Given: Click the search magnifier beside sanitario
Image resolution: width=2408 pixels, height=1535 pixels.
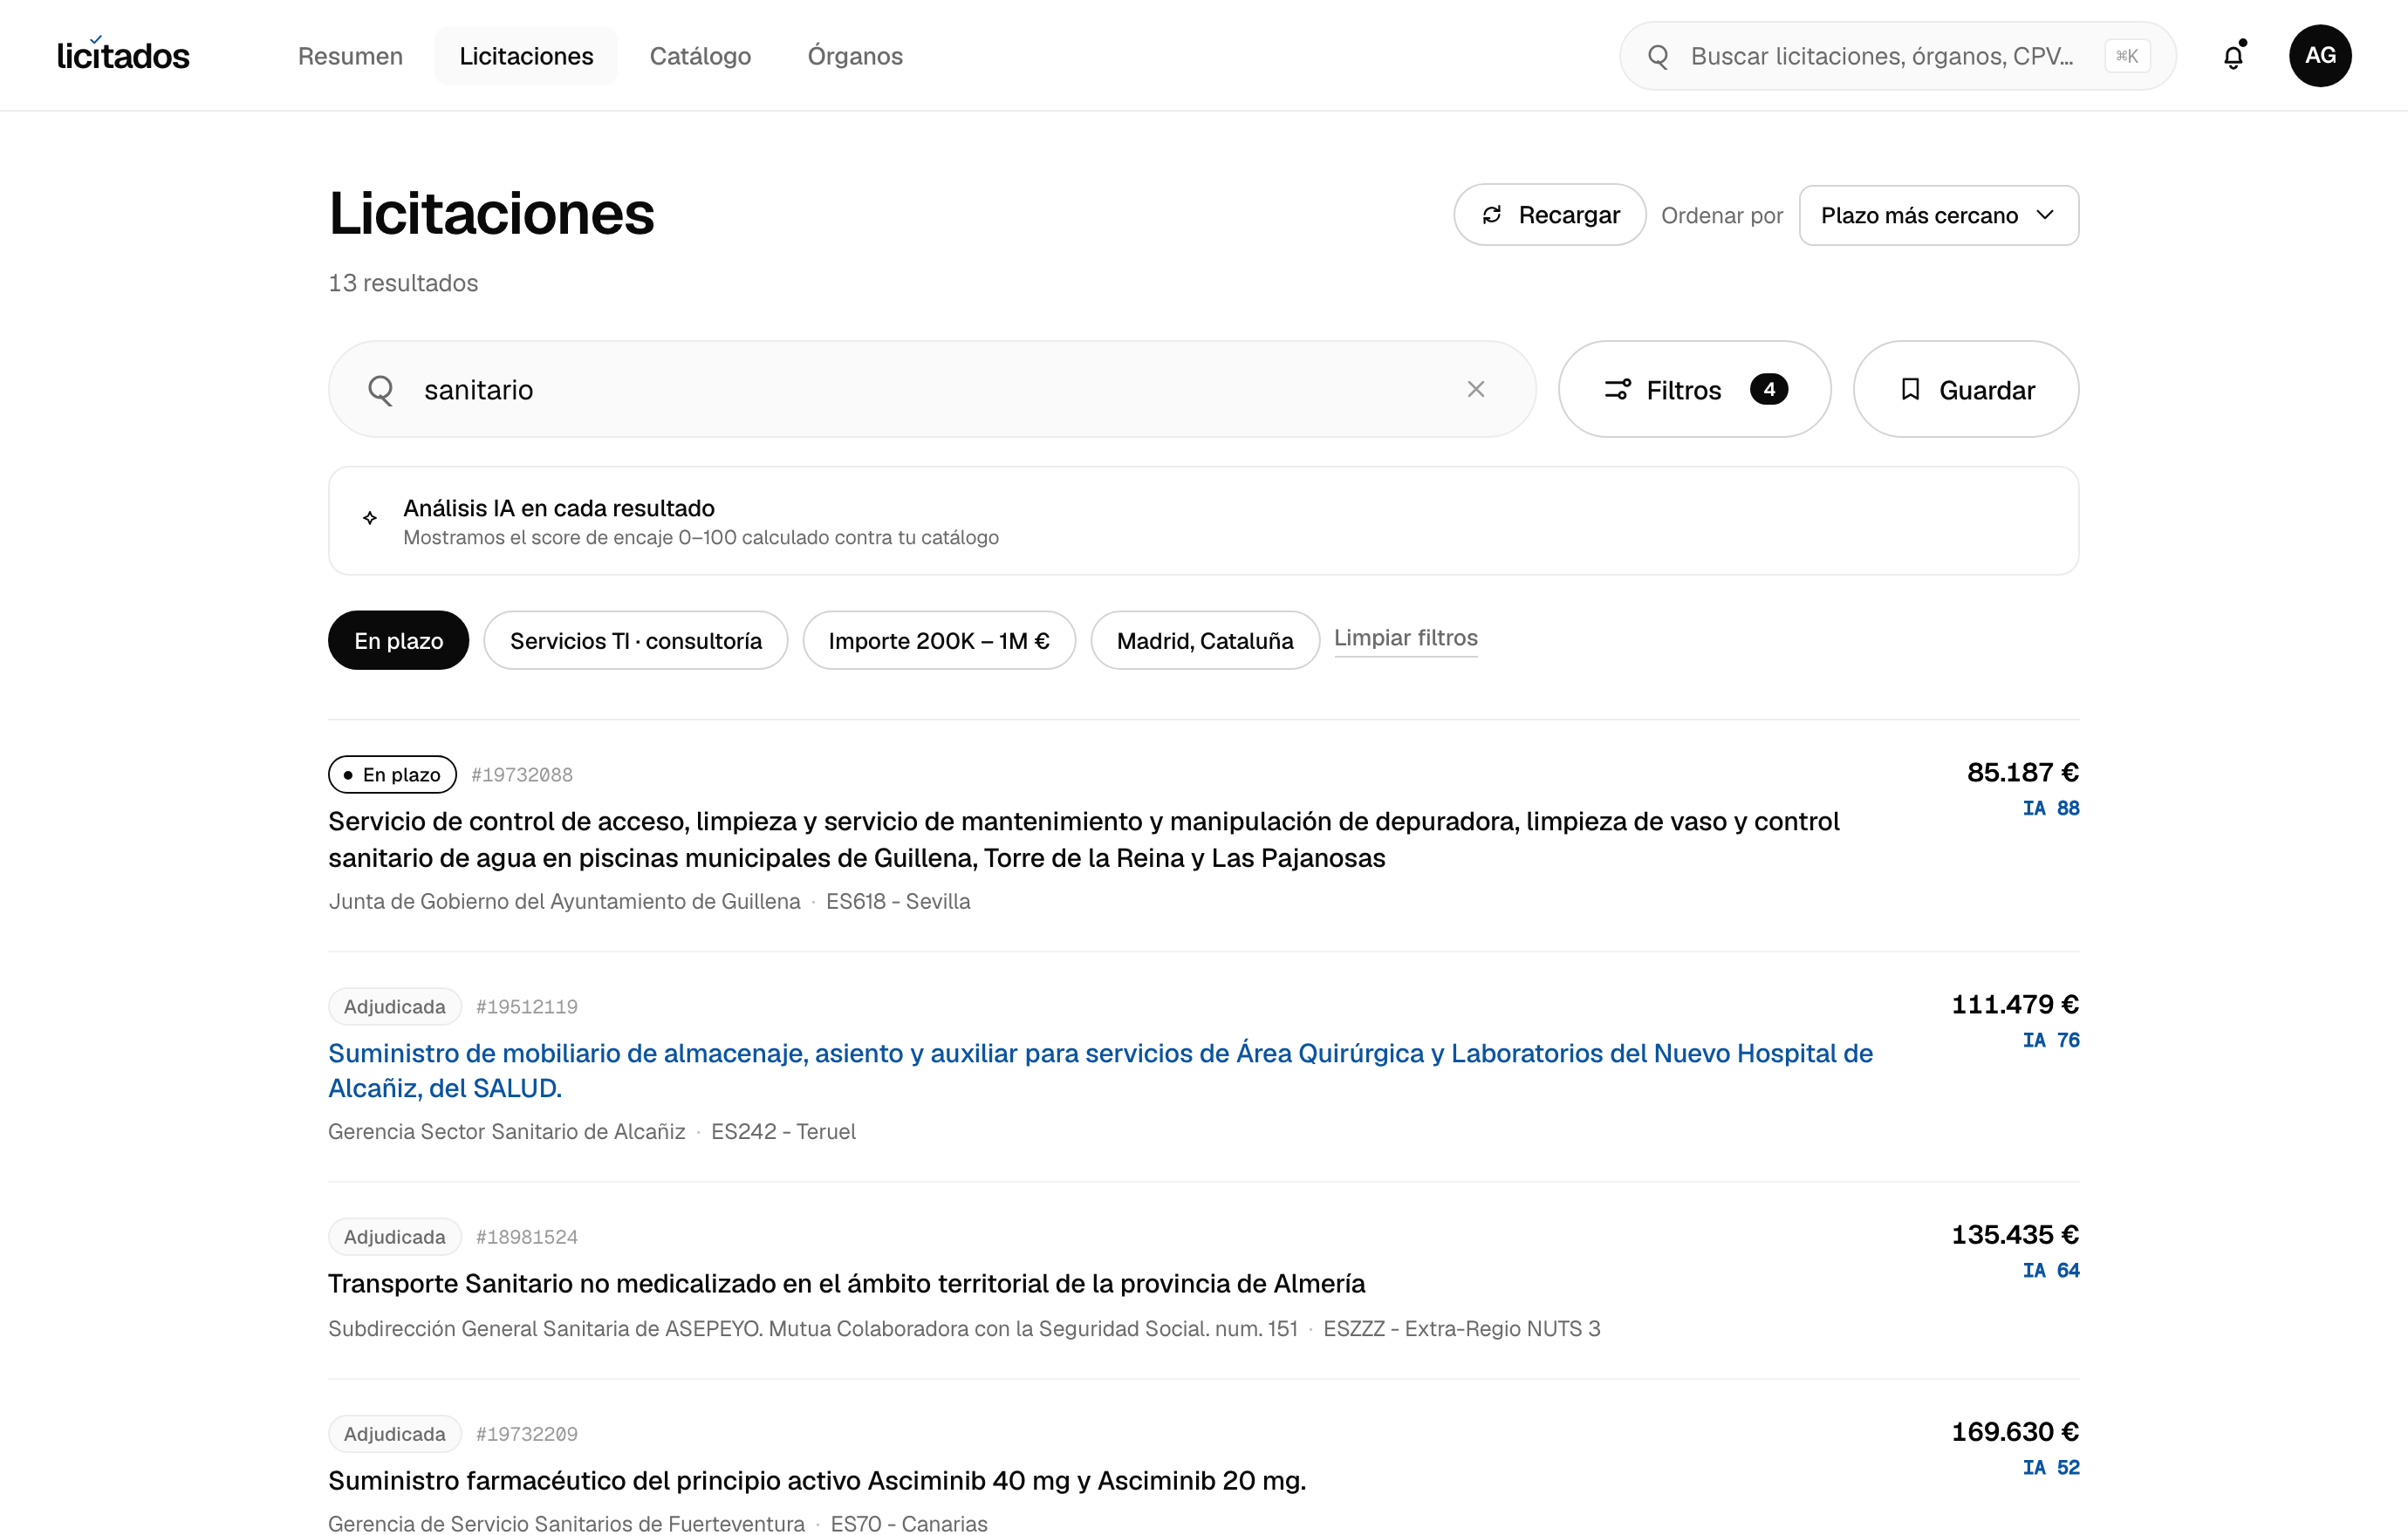Looking at the screenshot, I should click(380, 390).
